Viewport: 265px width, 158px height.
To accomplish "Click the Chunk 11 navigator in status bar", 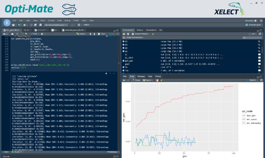I will click(x=18, y=152).
